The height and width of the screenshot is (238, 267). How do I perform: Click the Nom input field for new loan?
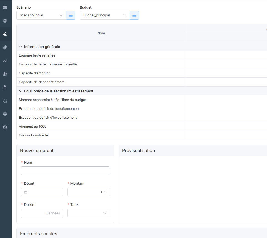65,171
